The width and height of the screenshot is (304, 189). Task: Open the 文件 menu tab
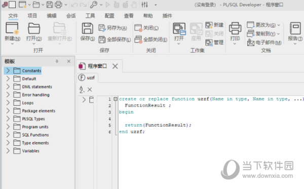click(13, 16)
